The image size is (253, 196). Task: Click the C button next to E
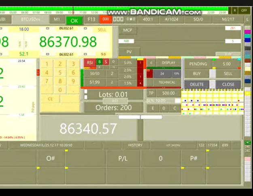click(174, 108)
